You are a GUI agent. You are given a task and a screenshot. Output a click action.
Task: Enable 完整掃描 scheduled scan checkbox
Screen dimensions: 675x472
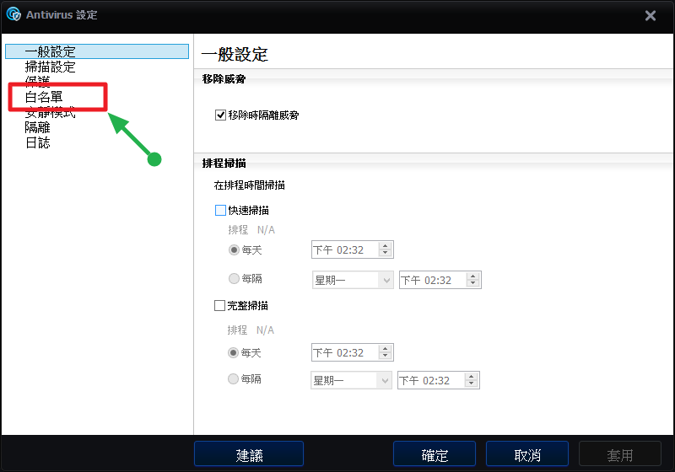tap(221, 305)
